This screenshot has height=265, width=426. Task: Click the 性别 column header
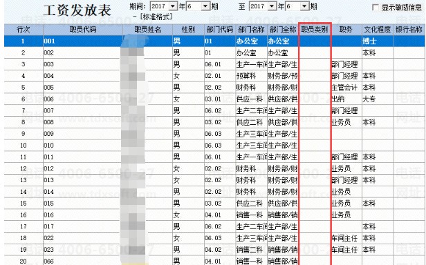pyautogui.click(x=188, y=30)
